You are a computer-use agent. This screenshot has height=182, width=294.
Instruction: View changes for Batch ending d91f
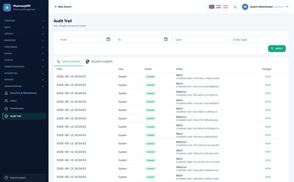pos(267,102)
